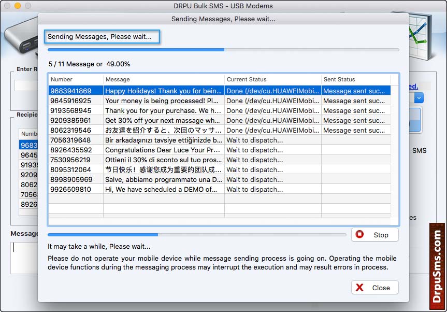Select row with number 9193568945
The height and width of the screenshot is (312, 447).
tap(219, 111)
